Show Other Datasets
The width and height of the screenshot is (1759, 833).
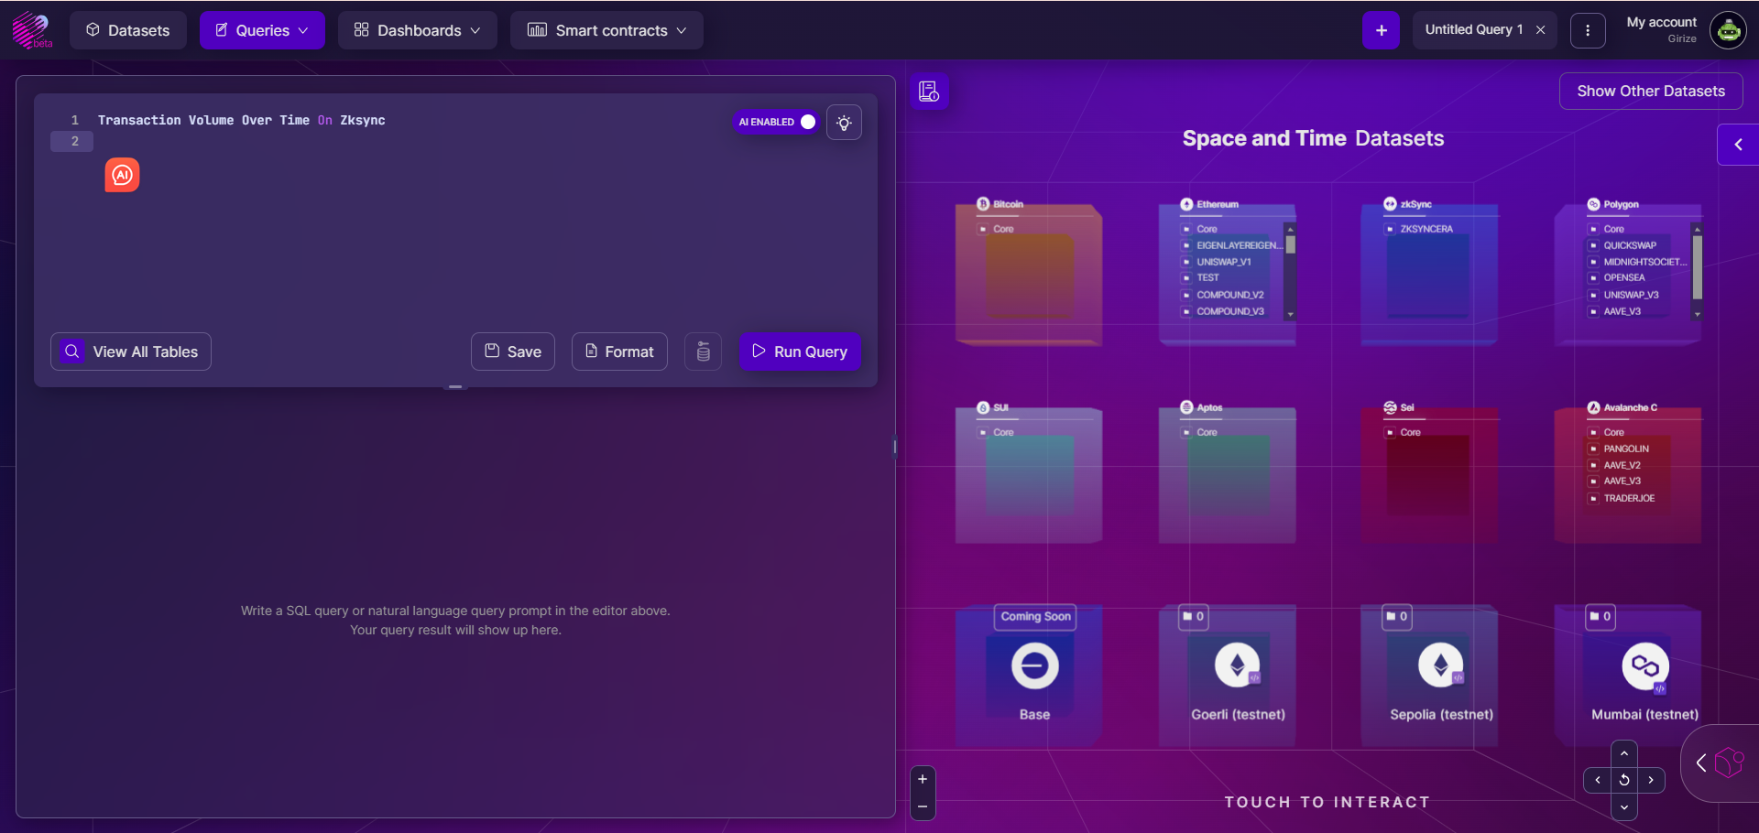(1651, 91)
